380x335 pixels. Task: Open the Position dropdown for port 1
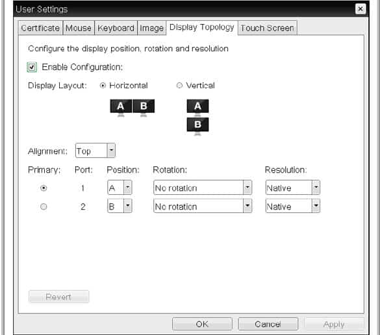120,187
